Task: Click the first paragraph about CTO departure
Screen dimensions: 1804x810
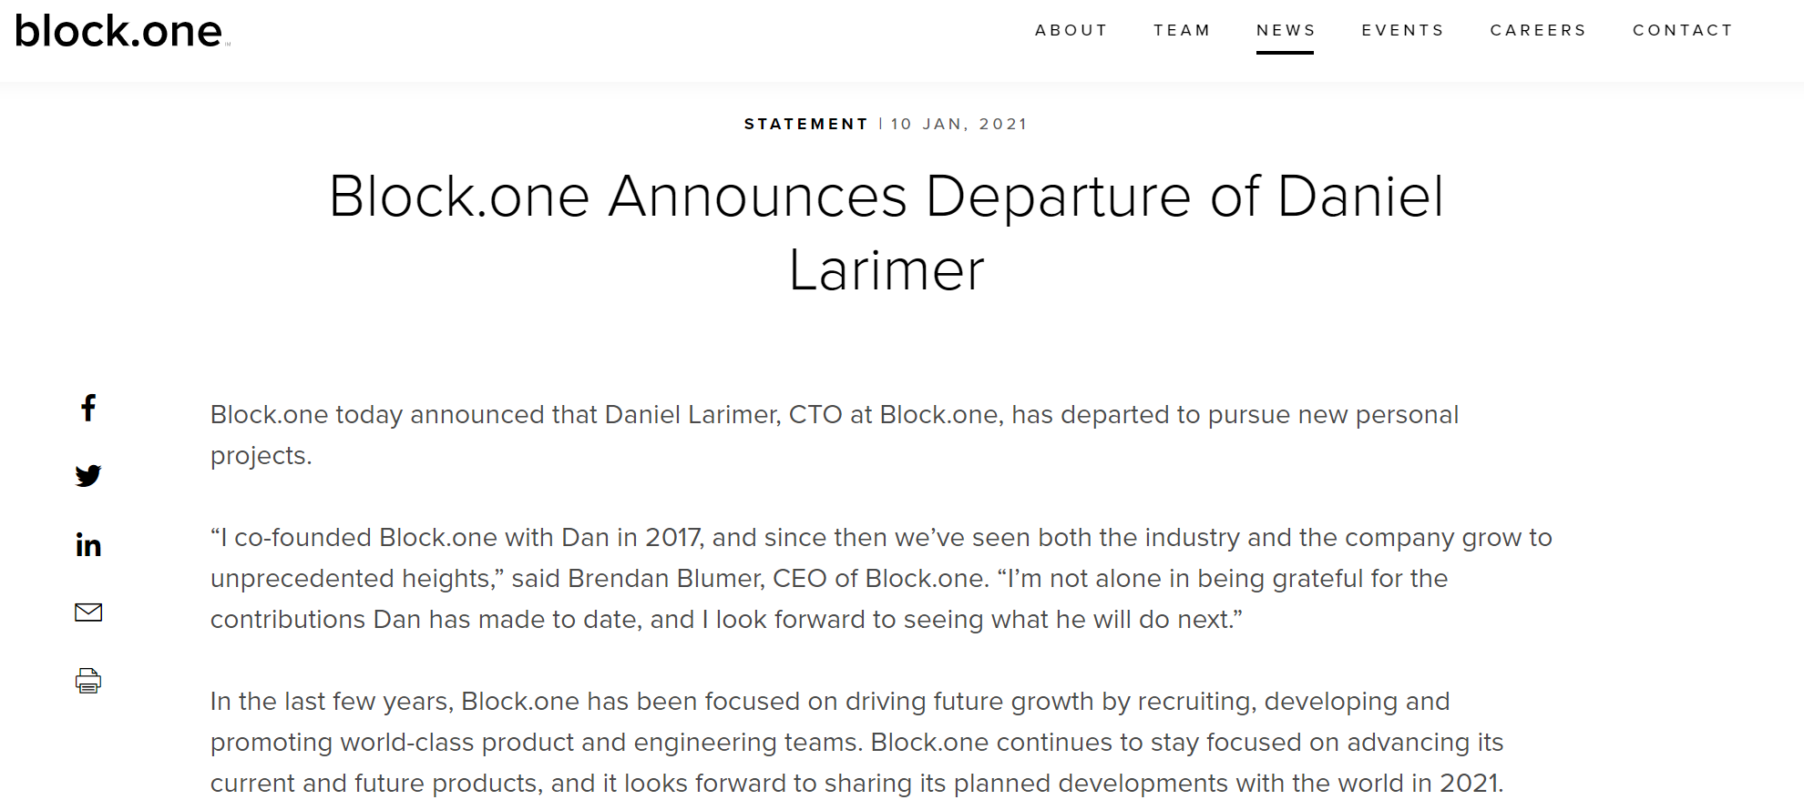Action: pos(835,435)
